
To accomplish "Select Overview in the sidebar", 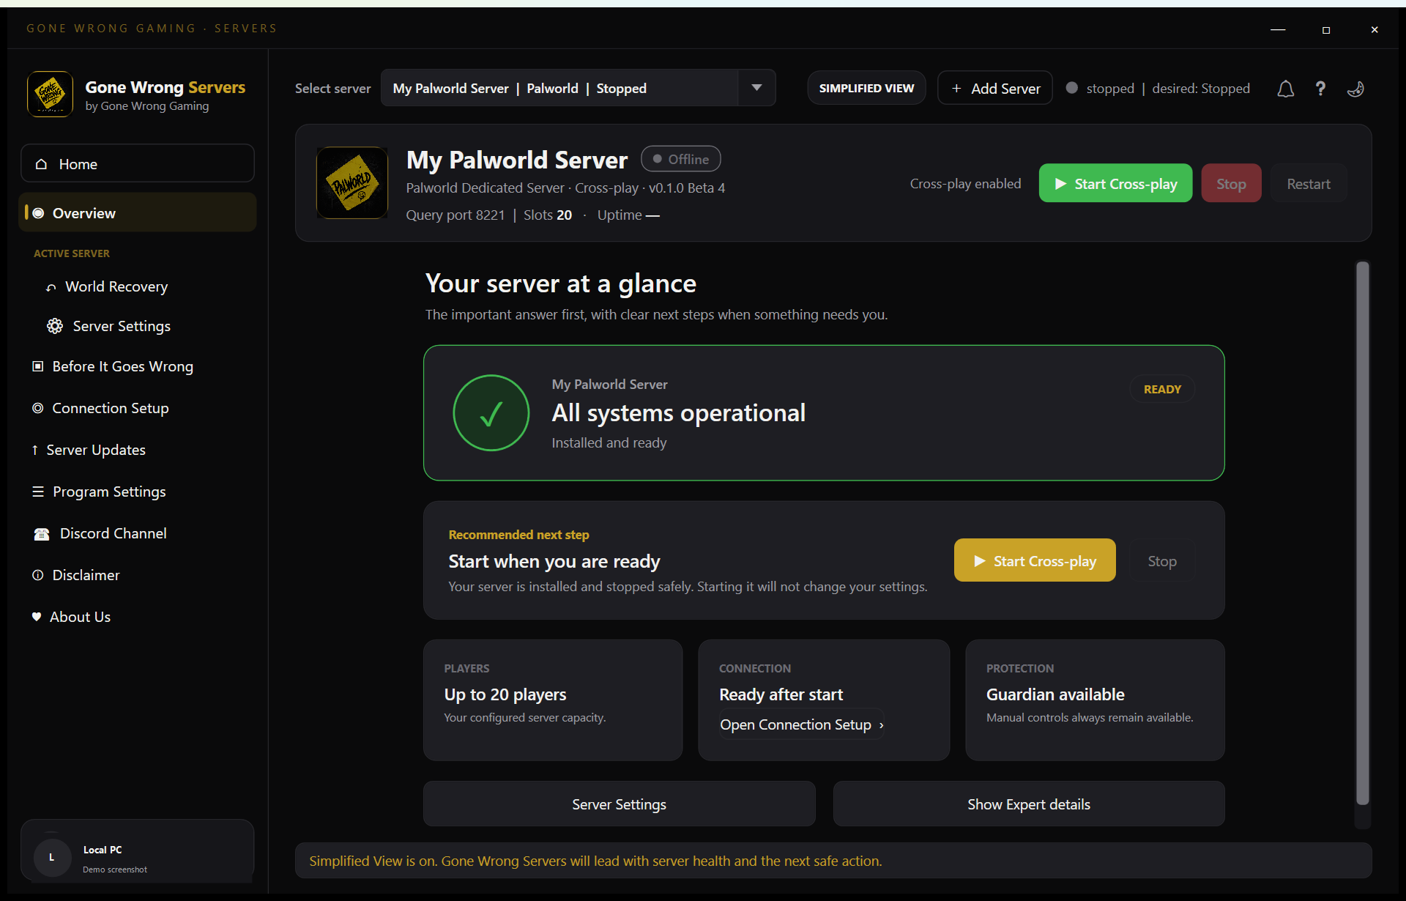I will pos(138,212).
